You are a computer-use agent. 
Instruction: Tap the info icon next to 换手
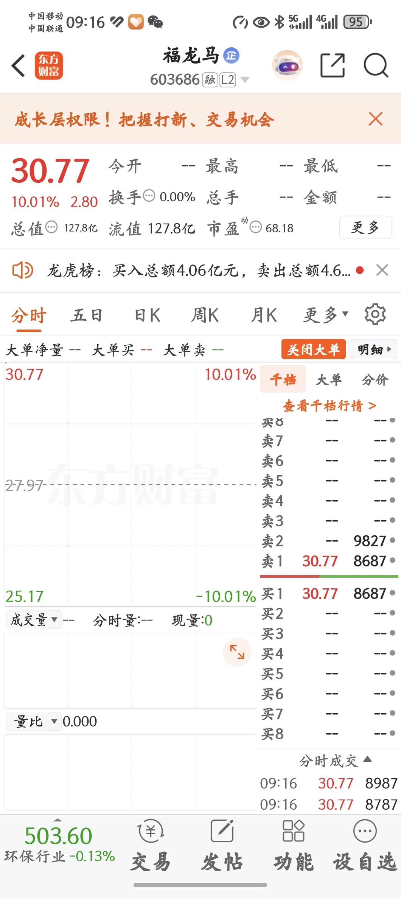click(149, 196)
